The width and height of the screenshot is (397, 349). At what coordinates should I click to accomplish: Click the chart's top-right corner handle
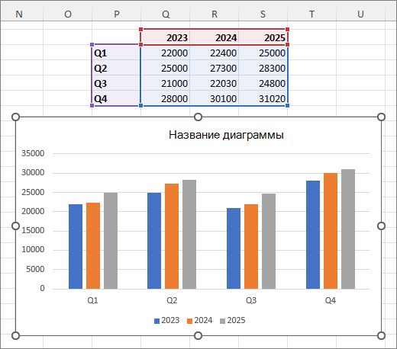coord(381,117)
